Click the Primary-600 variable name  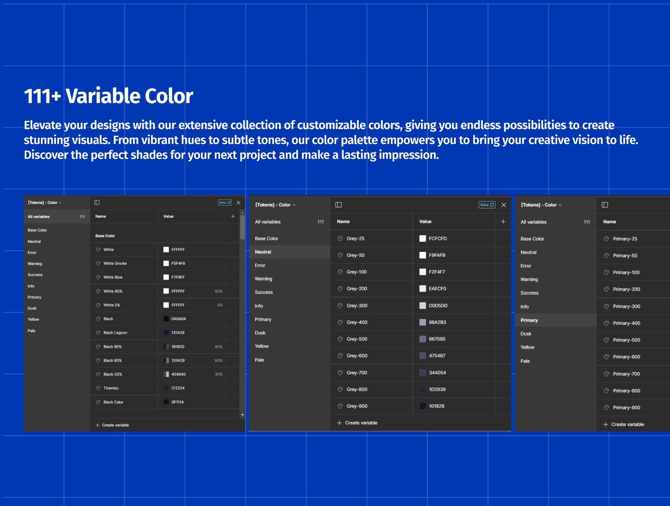(626, 357)
